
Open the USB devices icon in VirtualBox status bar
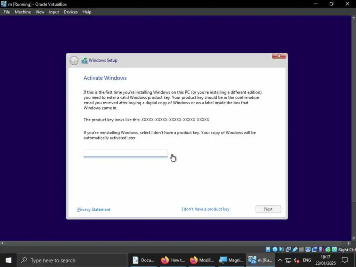point(295,249)
